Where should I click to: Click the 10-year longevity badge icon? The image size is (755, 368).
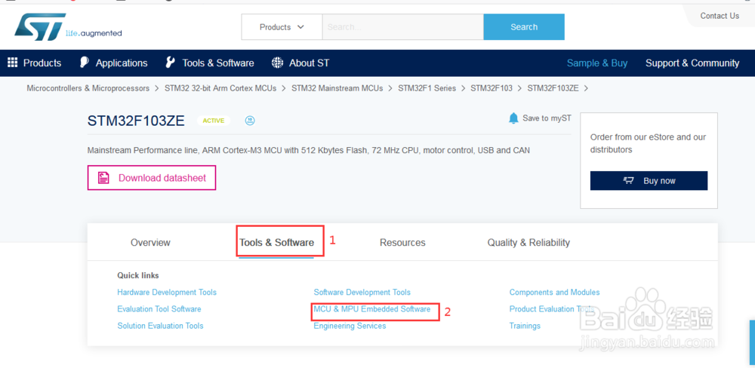[249, 120]
